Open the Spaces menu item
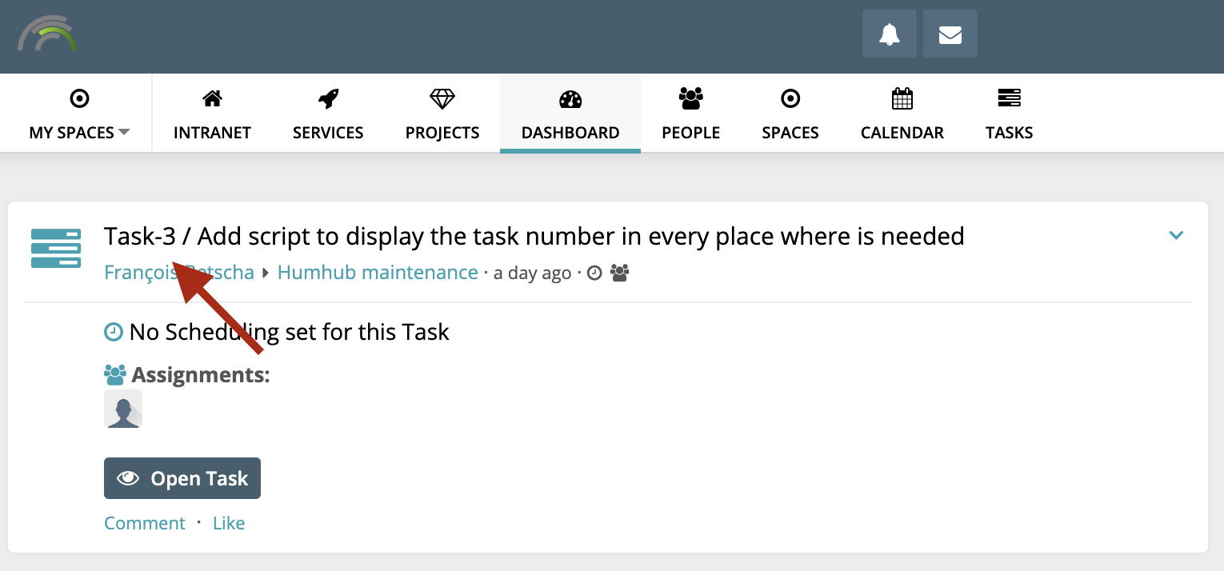1224x571 pixels. [790, 114]
